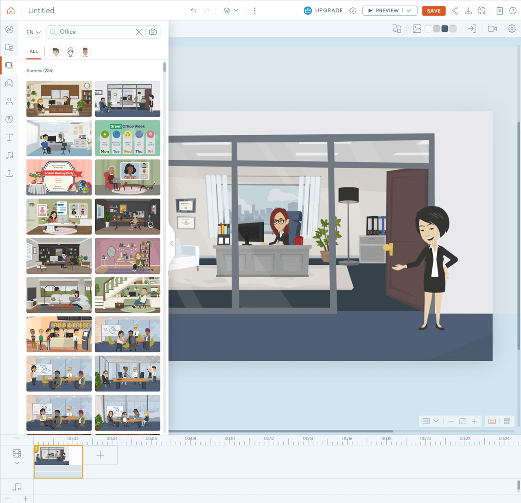Image resolution: width=521 pixels, height=503 pixels.
Task: Open the translate video icon
Action: tap(482, 11)
